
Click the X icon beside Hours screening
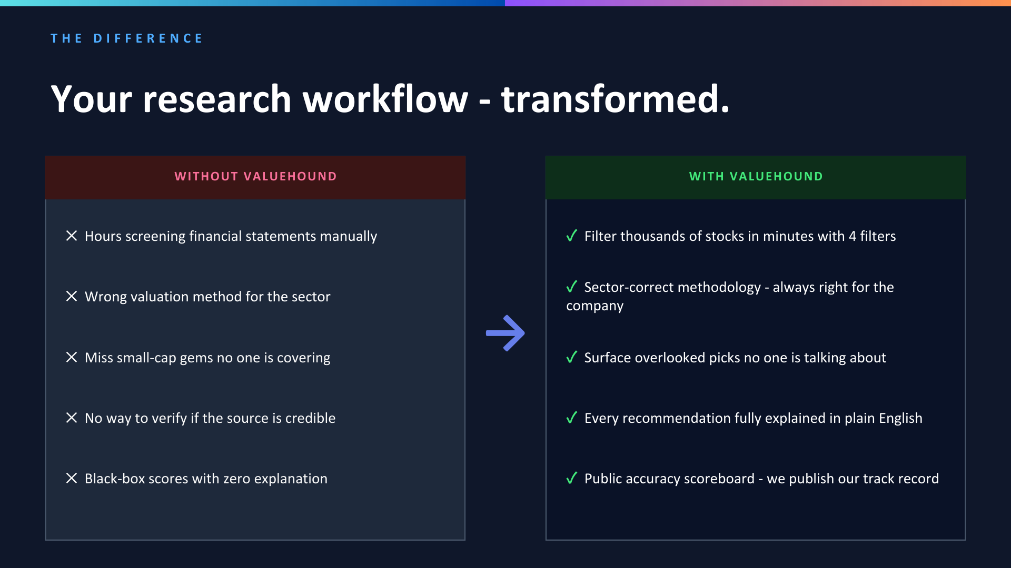pyautogui.click(x=72, y=236)
